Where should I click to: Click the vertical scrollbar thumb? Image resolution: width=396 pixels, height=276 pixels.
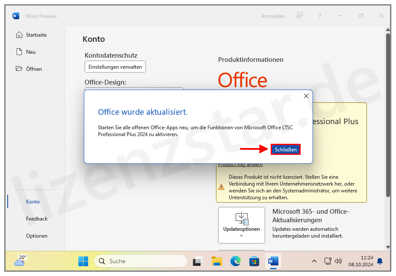(x=388, y=115)
